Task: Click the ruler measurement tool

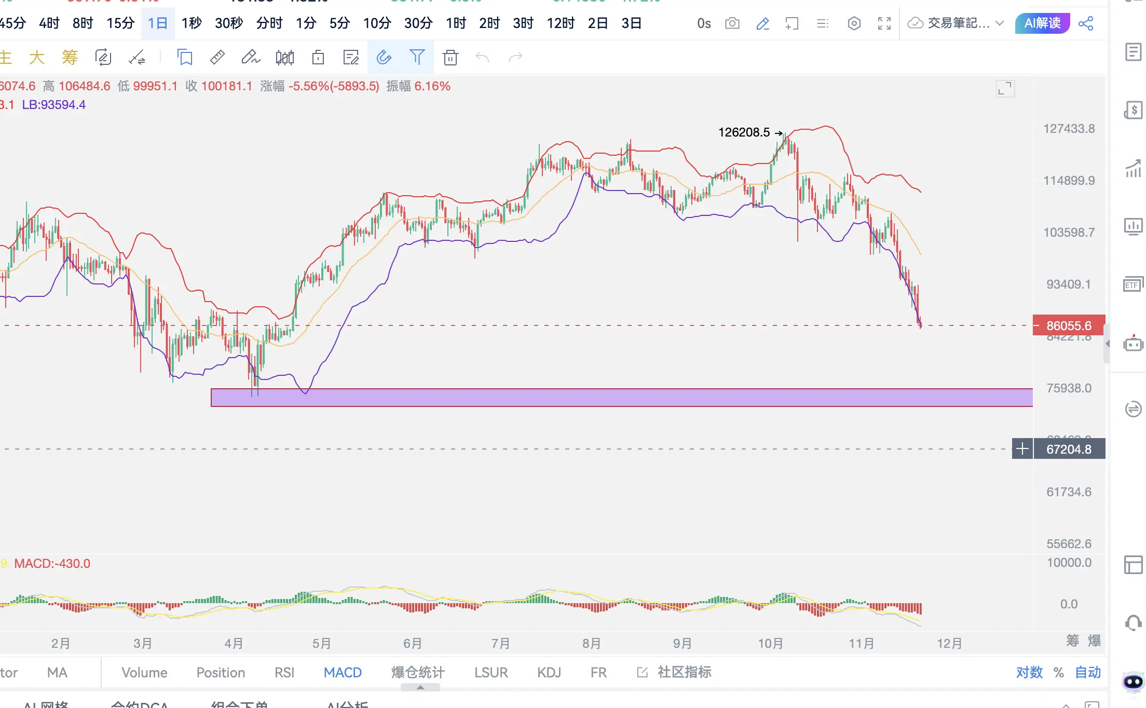Action: pos(217,57)
